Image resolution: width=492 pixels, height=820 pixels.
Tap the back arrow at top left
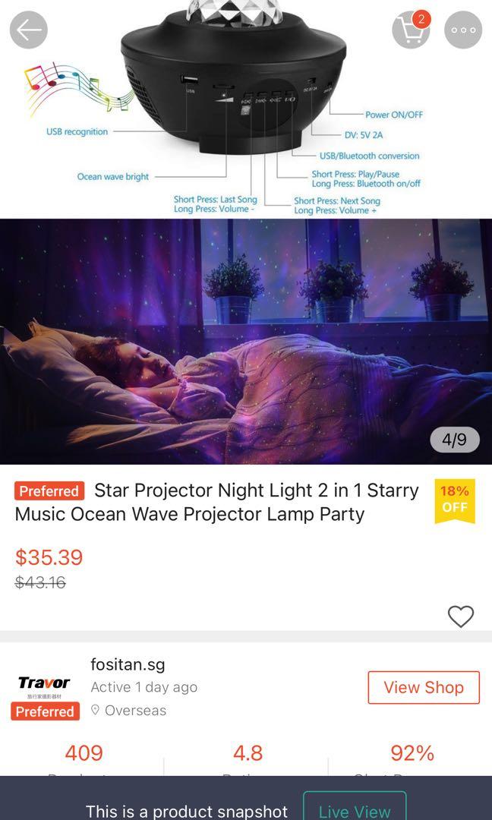29,29
